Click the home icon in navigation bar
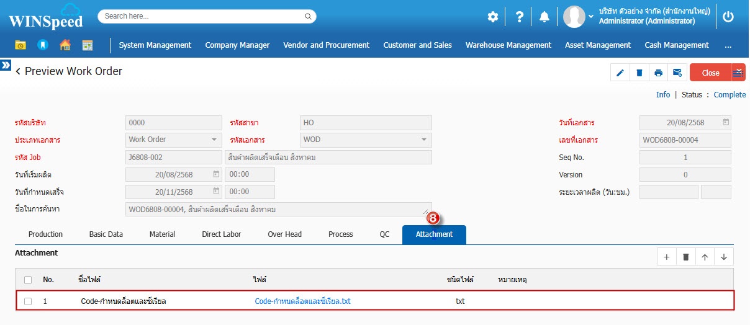750x325 pixels. tap(65, 45)
